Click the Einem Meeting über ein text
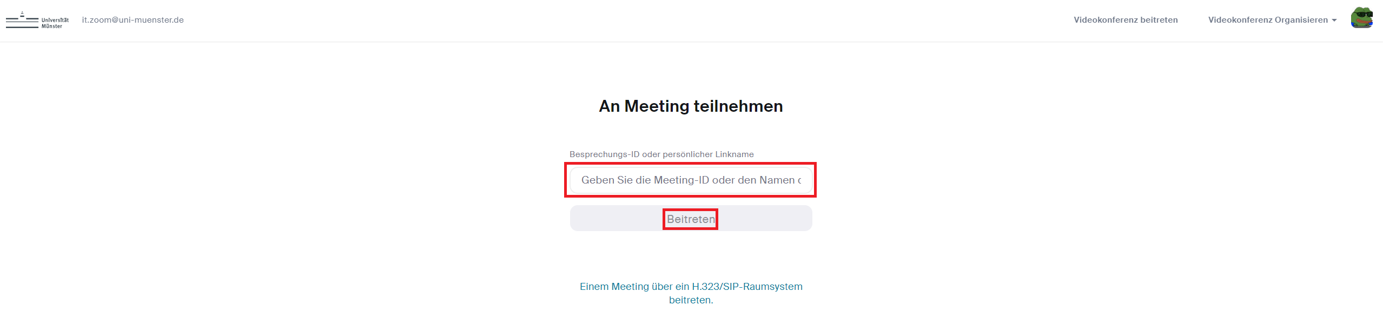The height and width of the screenshot is (325, 1383). (634, 287)
